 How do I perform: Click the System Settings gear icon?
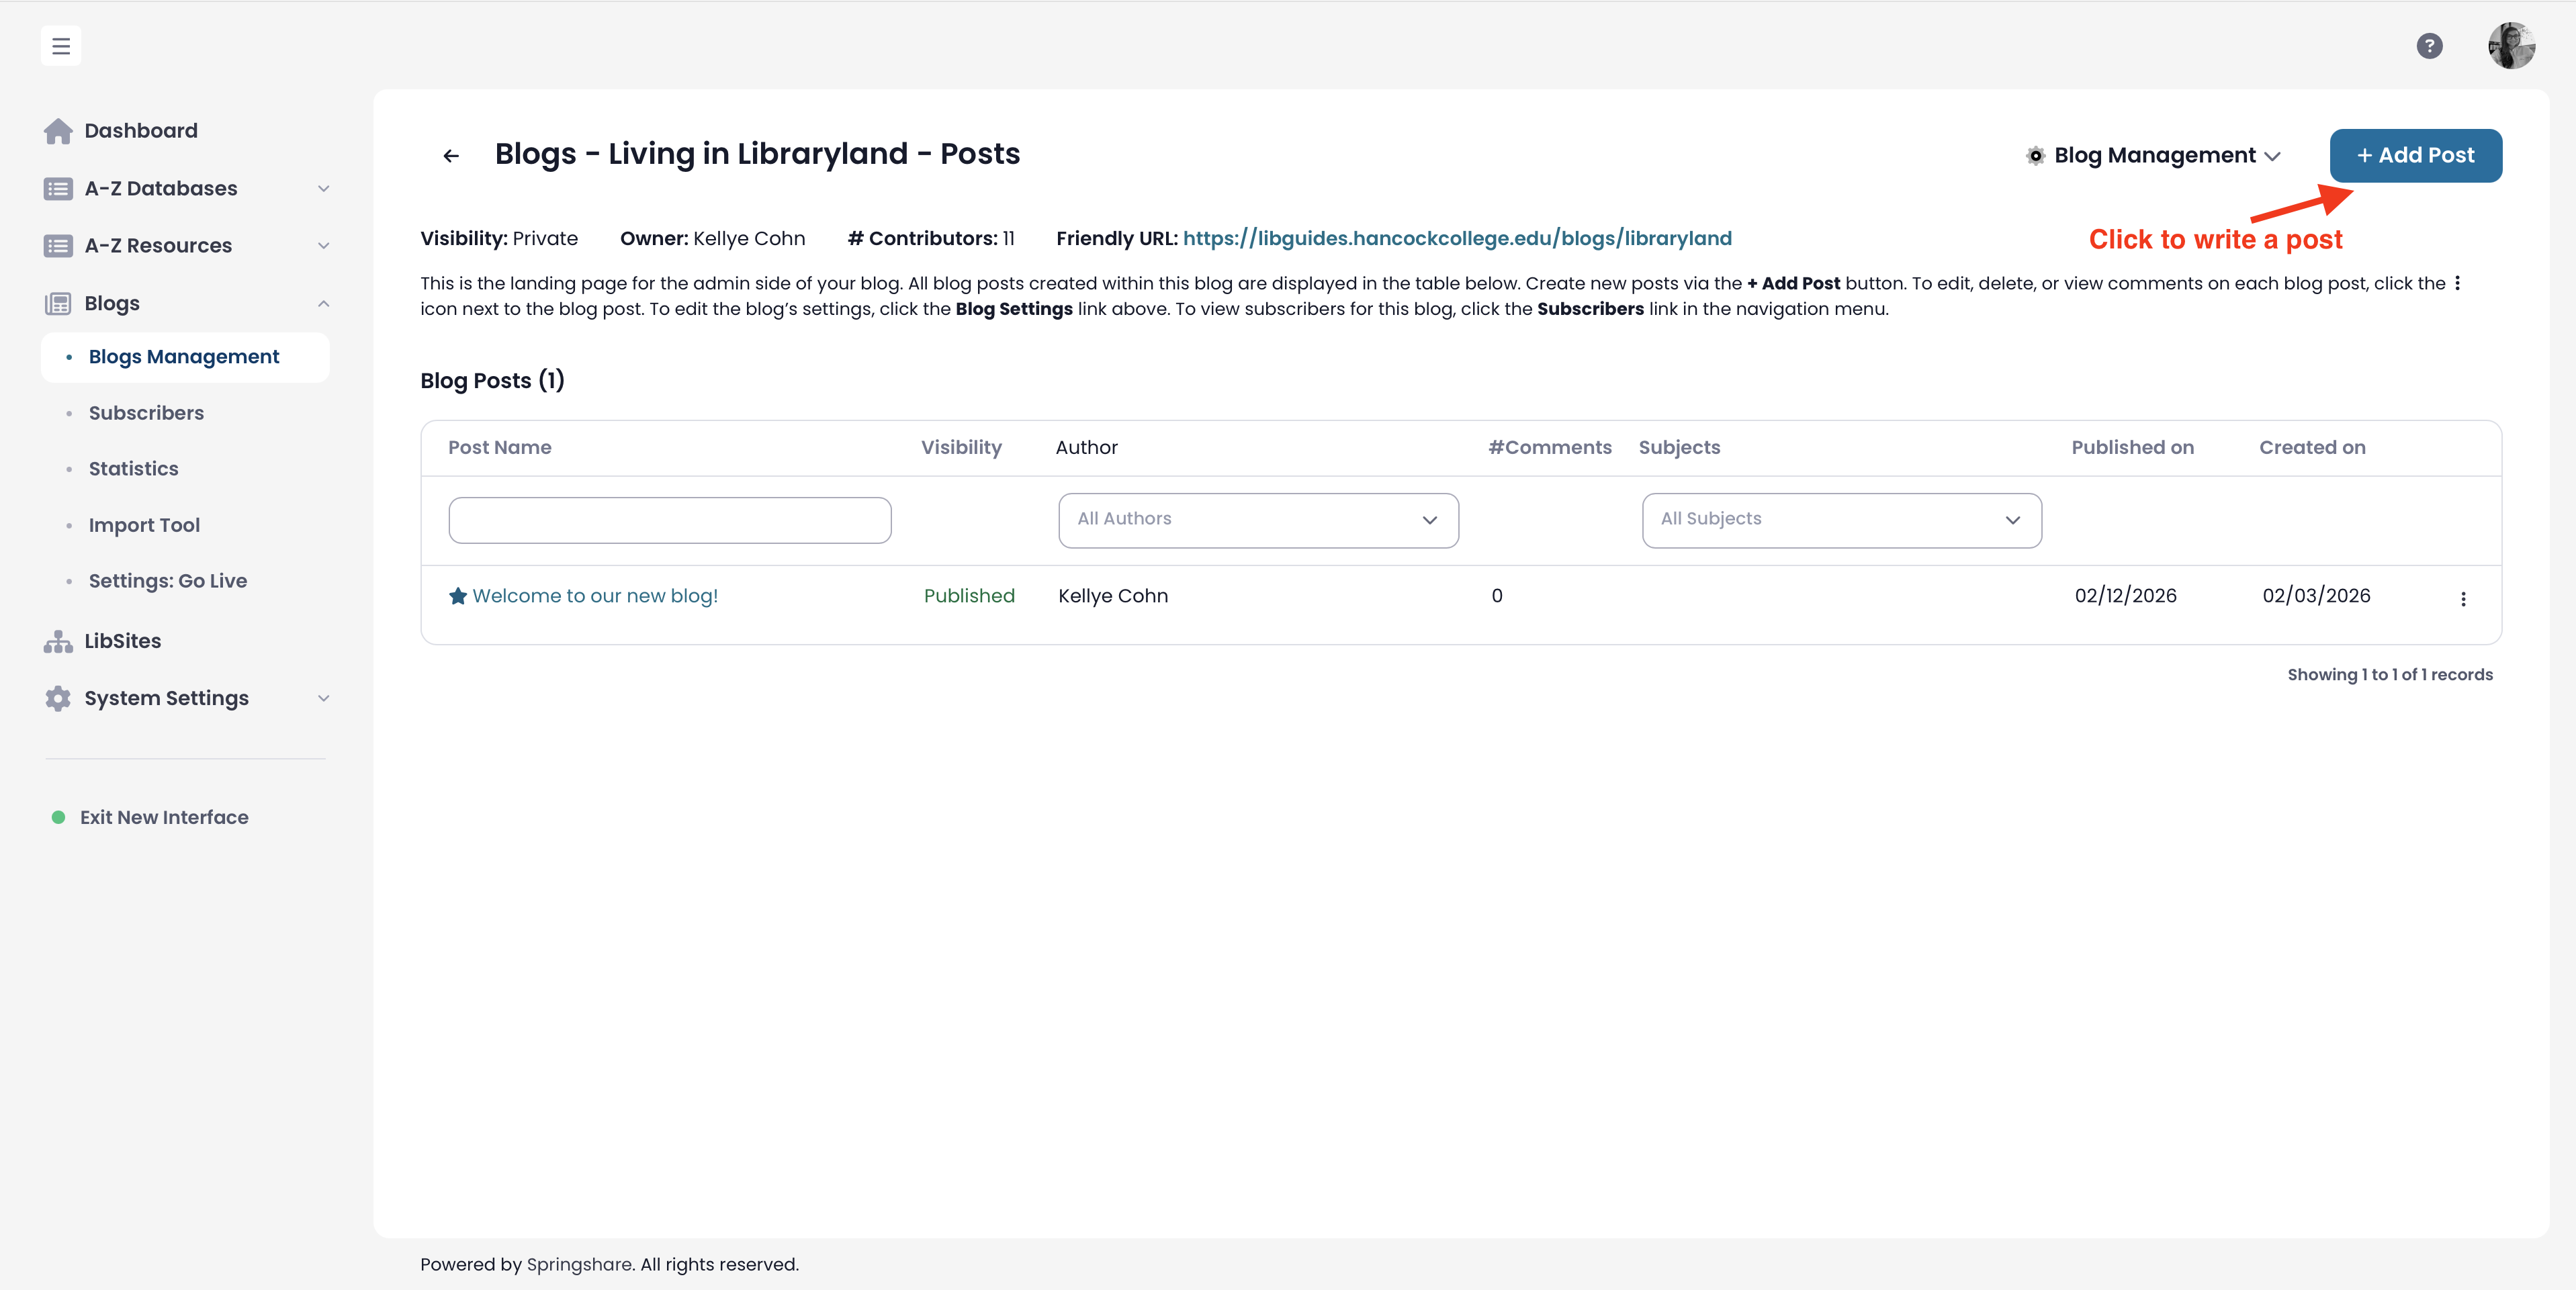[58, 699]
